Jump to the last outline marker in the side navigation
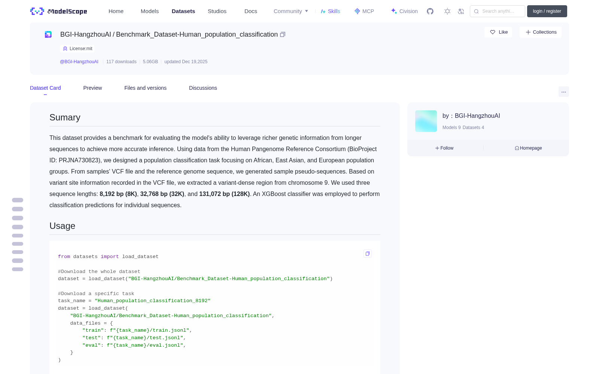Viewport: 599px width, 374px height. click(18, 269)
